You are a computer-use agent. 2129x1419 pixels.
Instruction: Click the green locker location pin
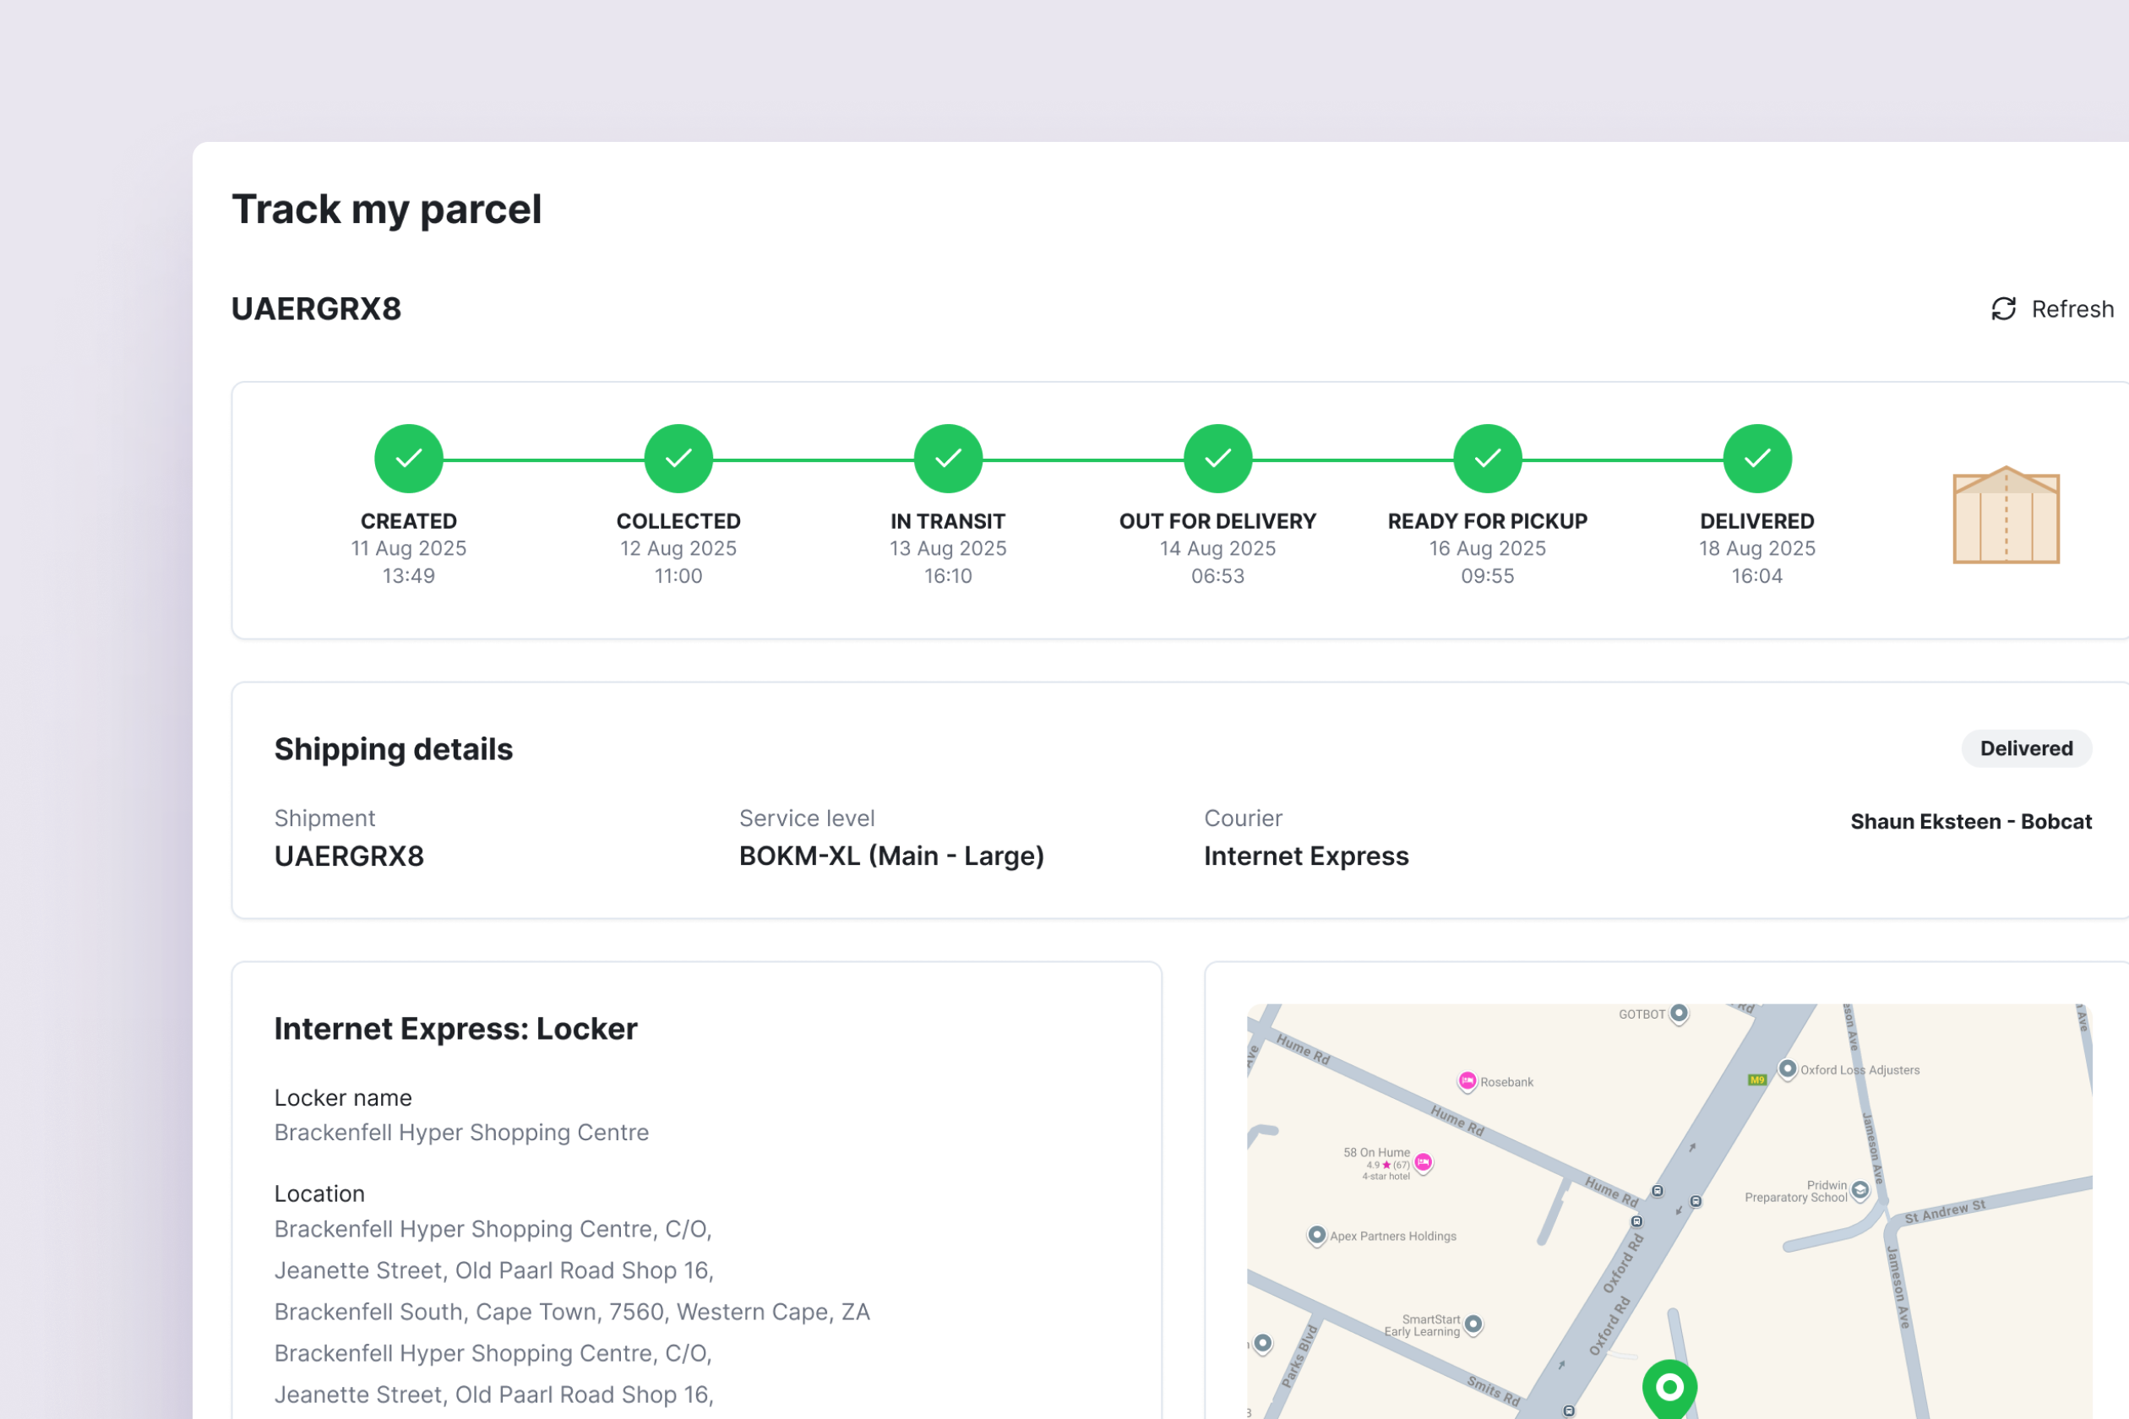pos(1669,1386)
